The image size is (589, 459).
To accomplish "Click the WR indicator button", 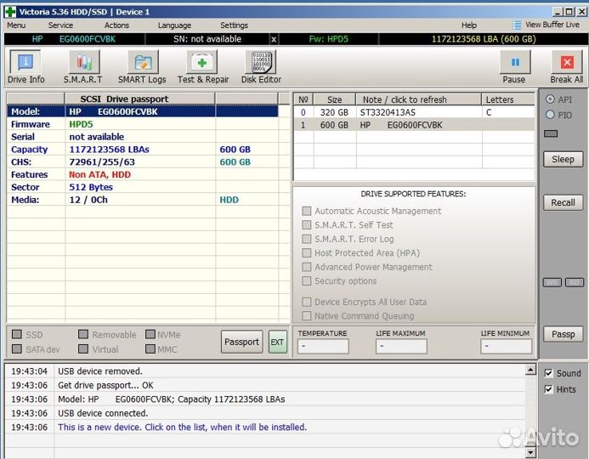I will (x=552, y=282).
